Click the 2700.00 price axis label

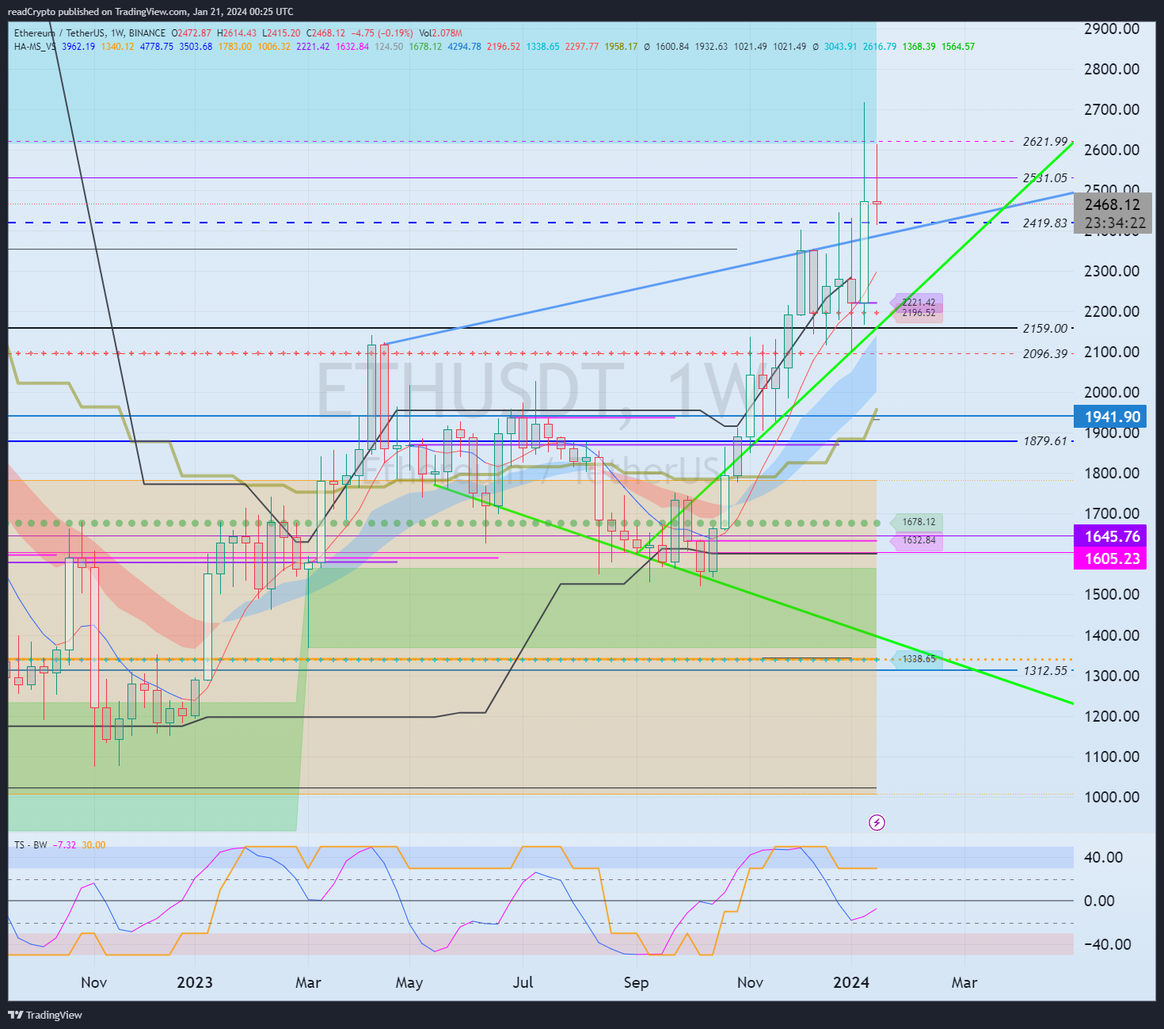pos(1112,109)
